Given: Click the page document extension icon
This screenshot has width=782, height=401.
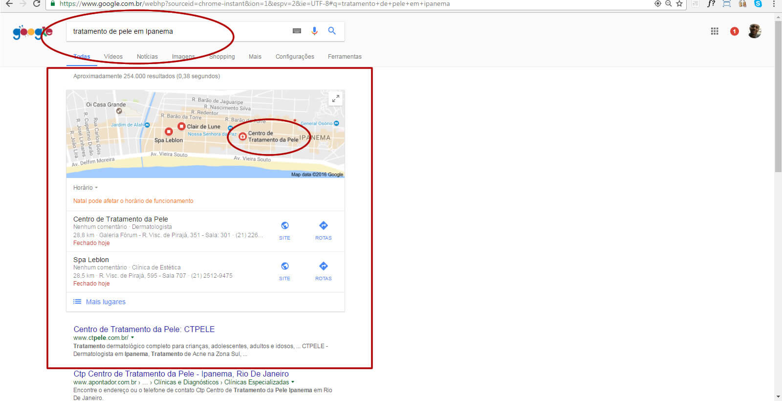Looking at the screenshot, I should point(695,3).
